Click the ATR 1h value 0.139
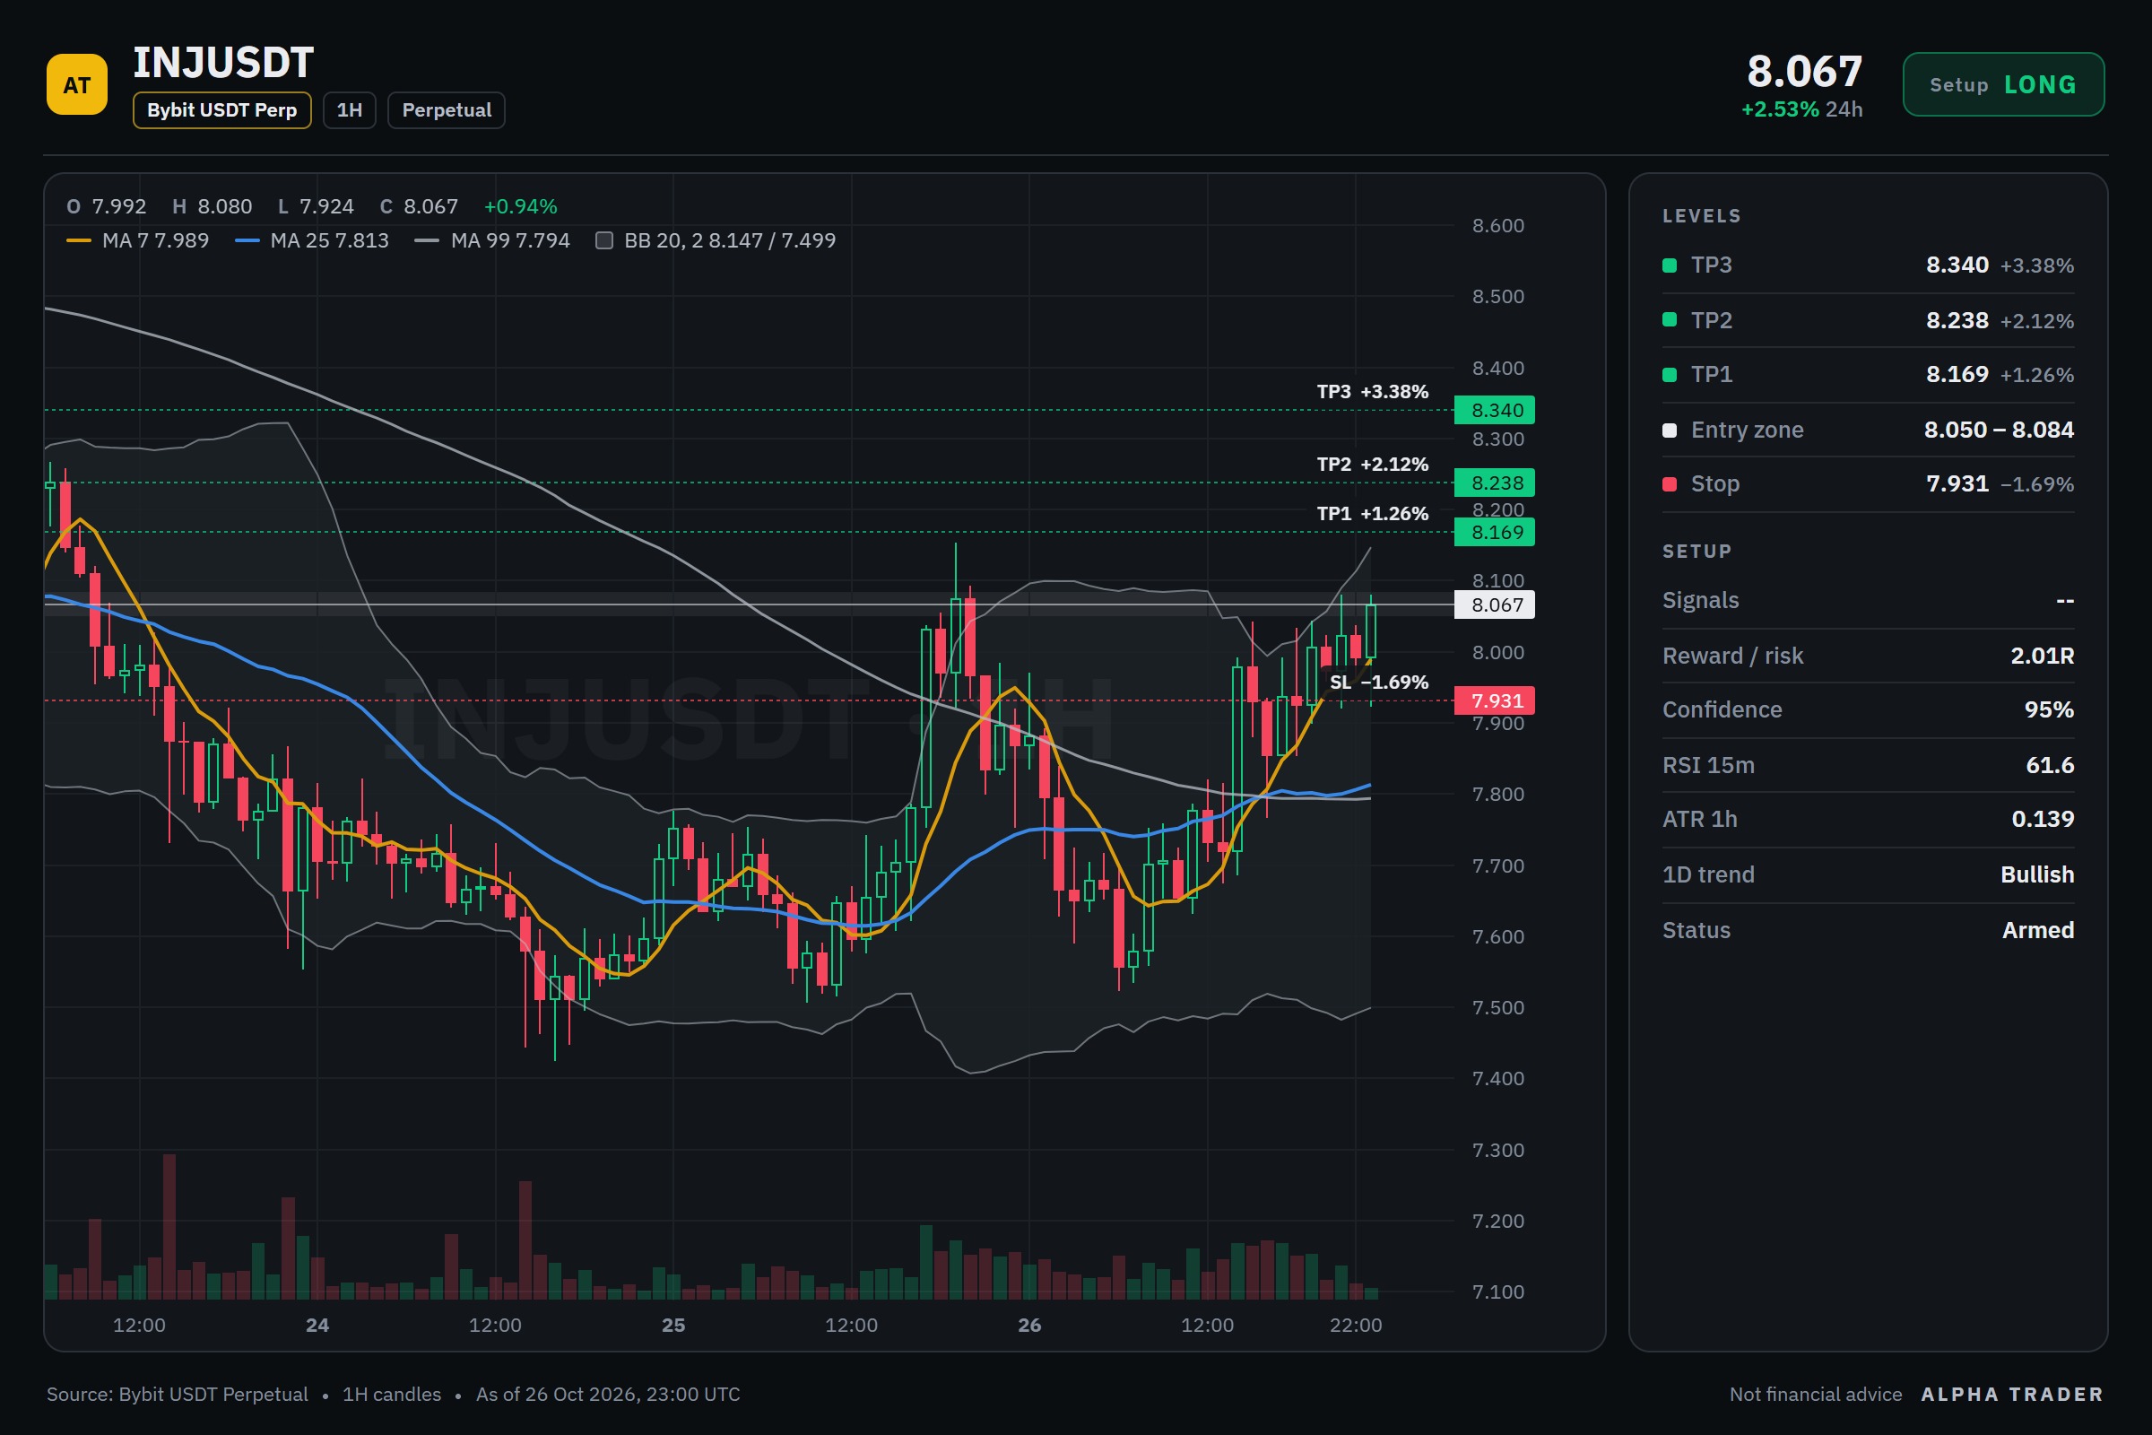 2043,819
